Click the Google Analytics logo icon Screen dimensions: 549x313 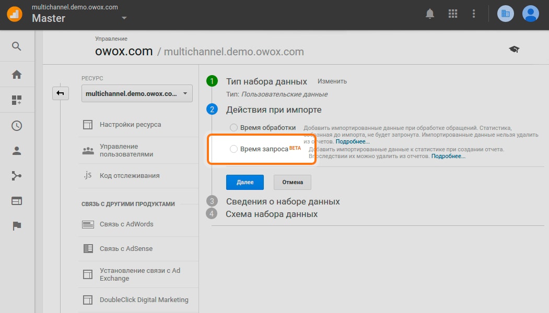tap(14, 14)
